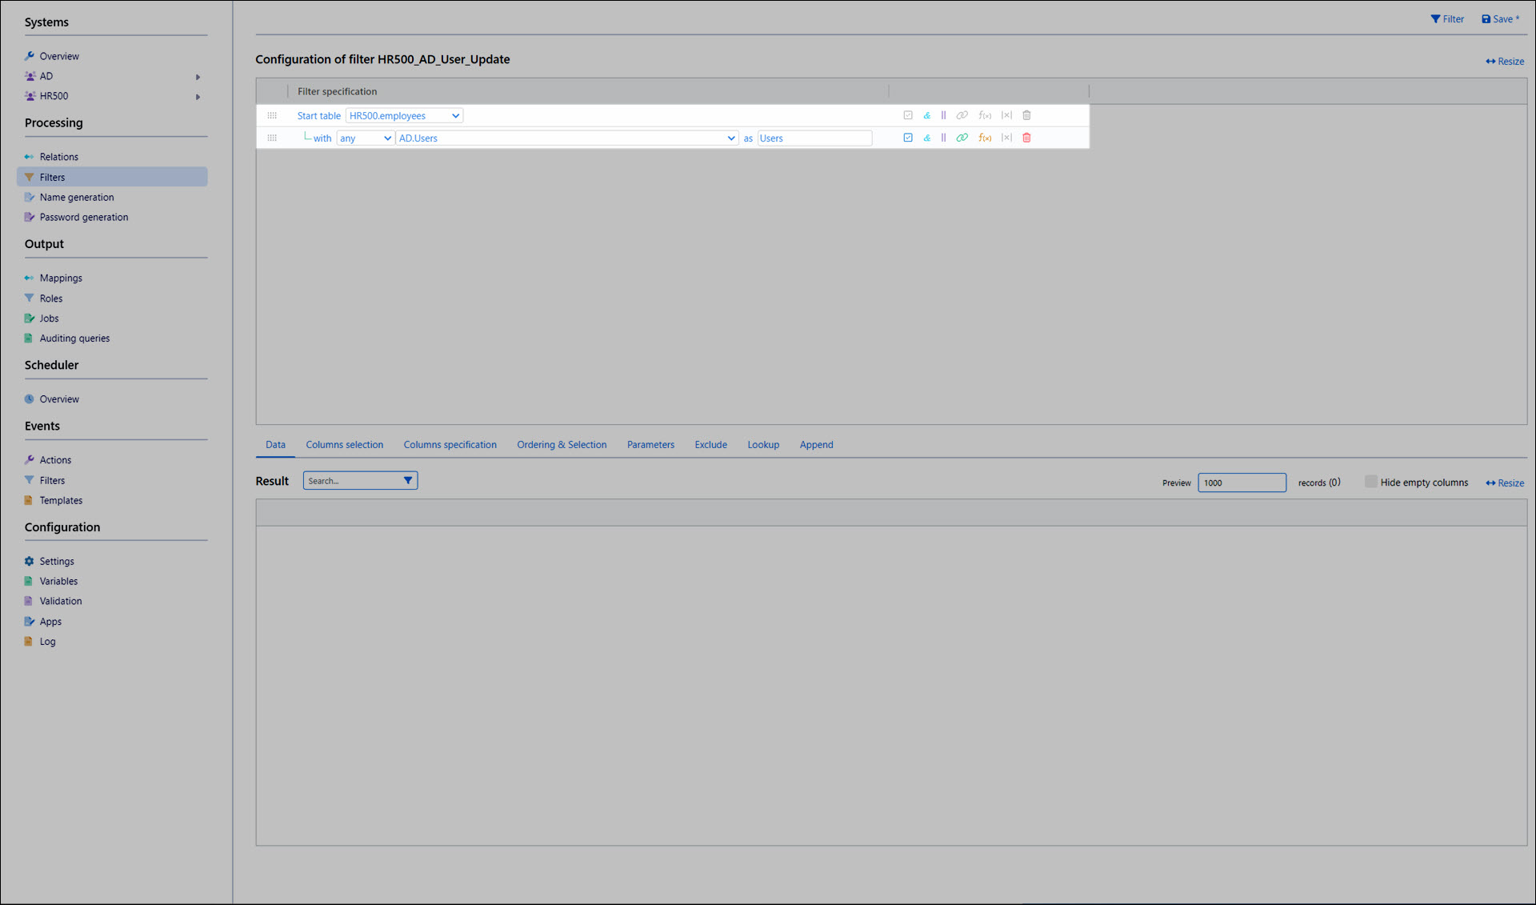Image resolution: width=1536 pixels, height=905 pixels.
Task: Click the Preview record count field
Action: (1241, 482)
